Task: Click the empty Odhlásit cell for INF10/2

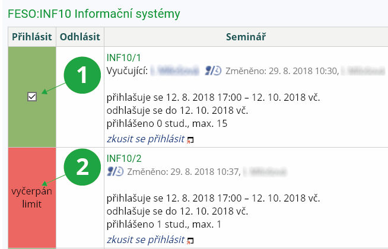Action: pos(79,198)
